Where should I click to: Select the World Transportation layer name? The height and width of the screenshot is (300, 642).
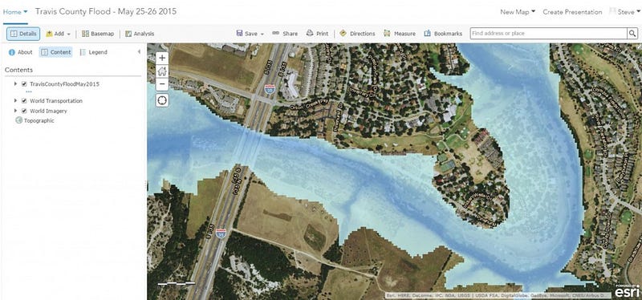click(56, 101)
